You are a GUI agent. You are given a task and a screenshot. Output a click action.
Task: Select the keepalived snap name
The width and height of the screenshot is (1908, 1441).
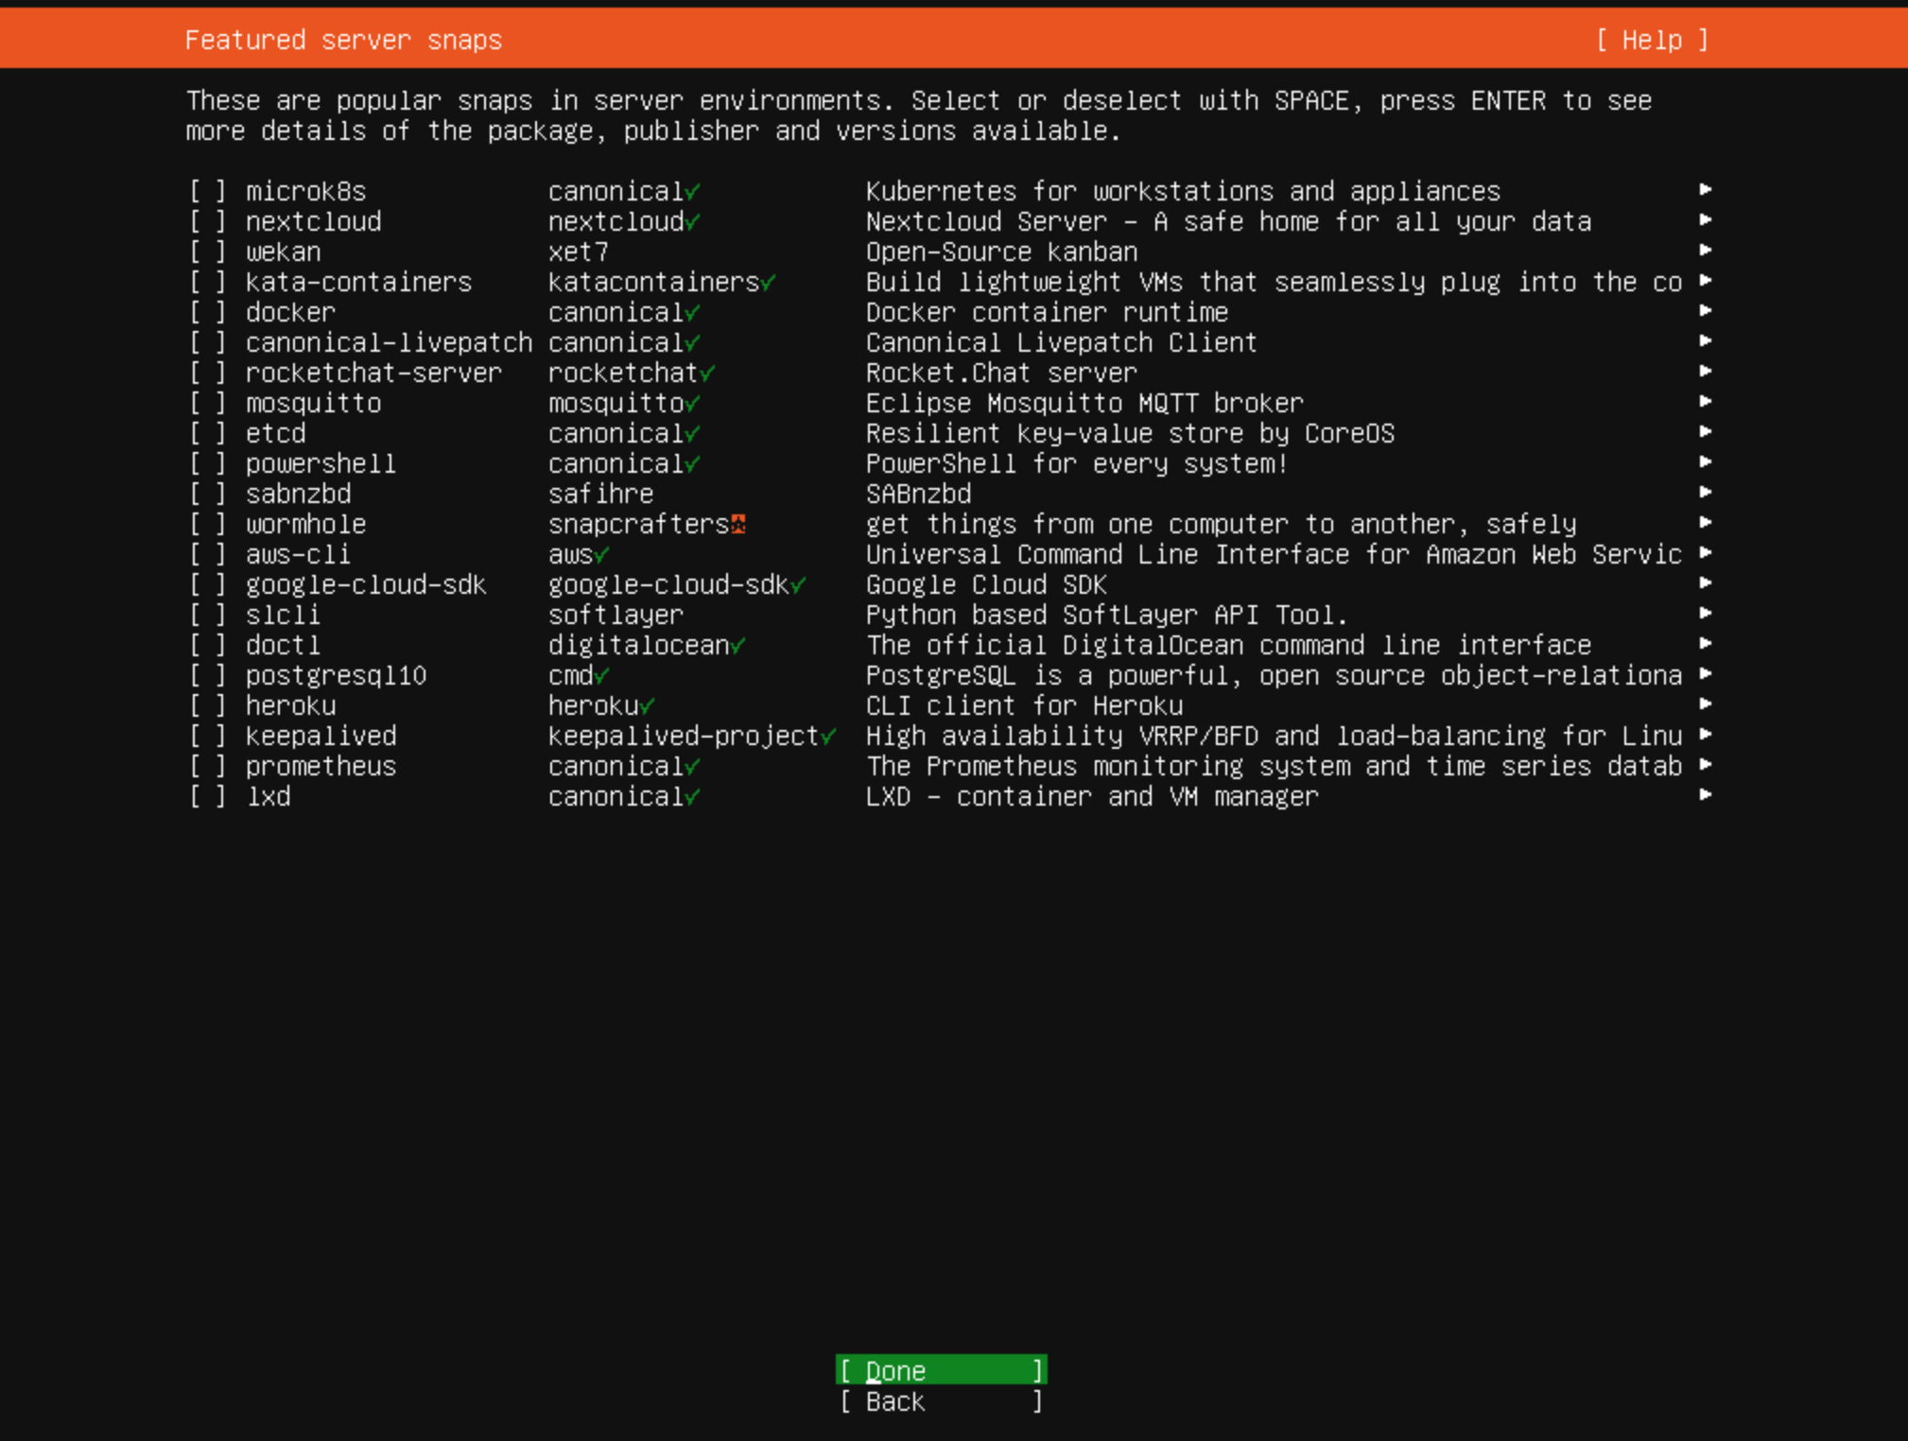click(x=321, y=737)
